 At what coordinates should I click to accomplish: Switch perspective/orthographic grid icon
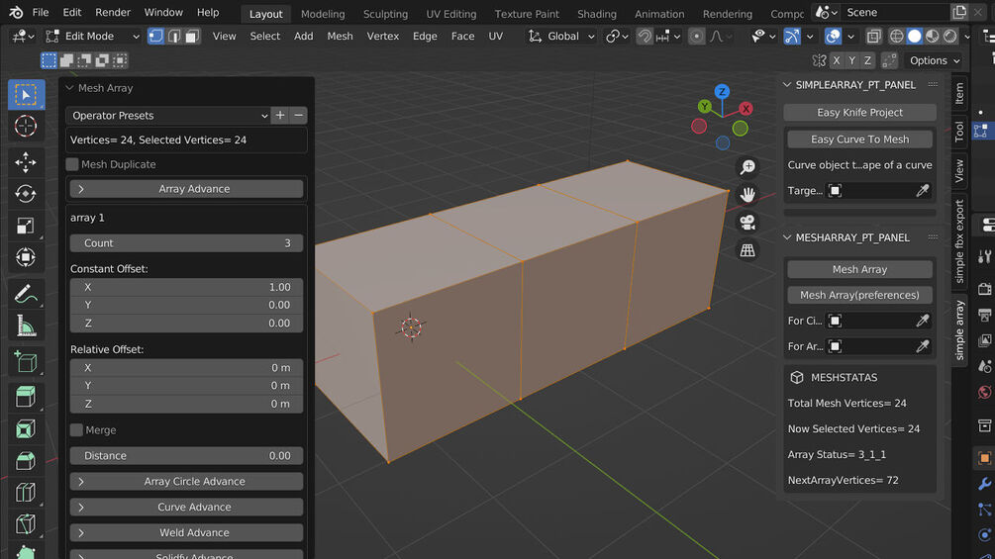pyautogui.click(x=747, y=250)
